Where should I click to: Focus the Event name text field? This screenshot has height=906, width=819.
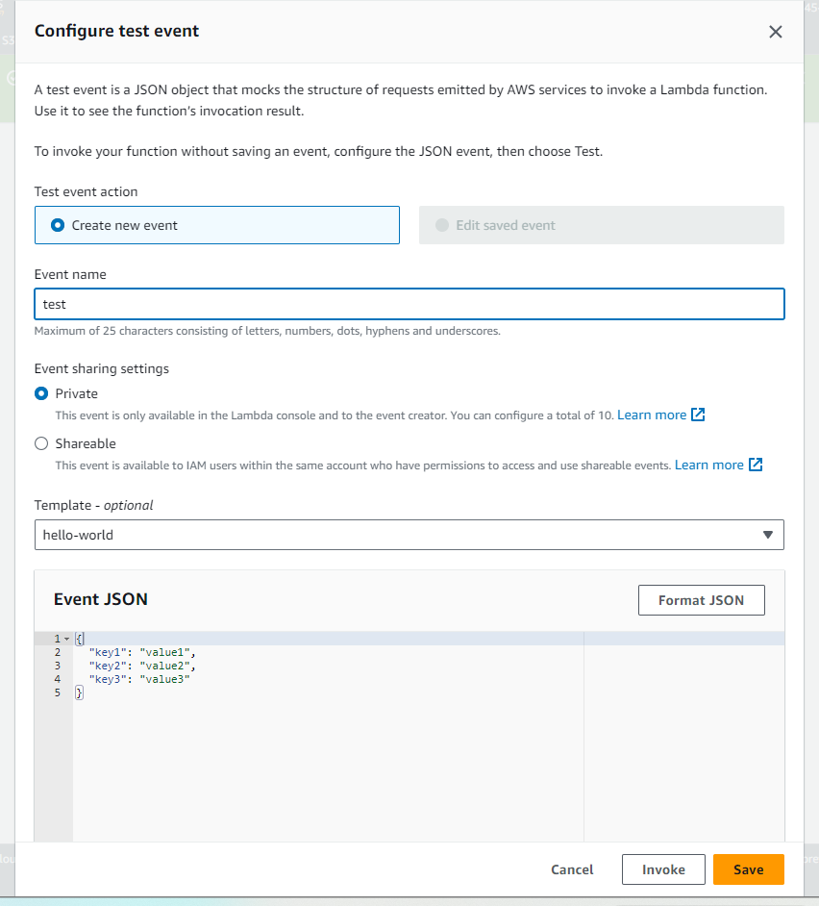(x=409, y=304)
